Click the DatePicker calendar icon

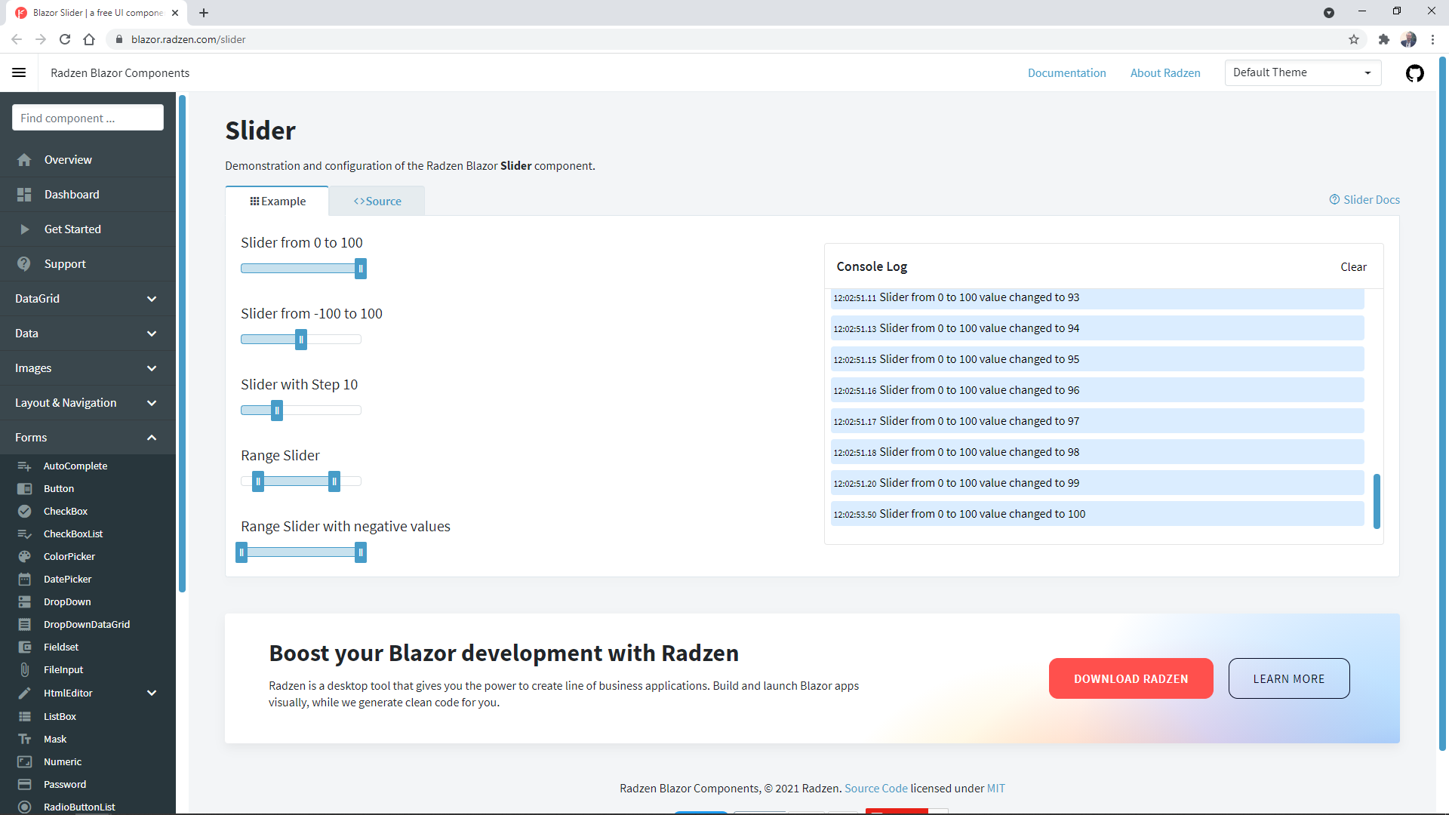coord(25,579)
